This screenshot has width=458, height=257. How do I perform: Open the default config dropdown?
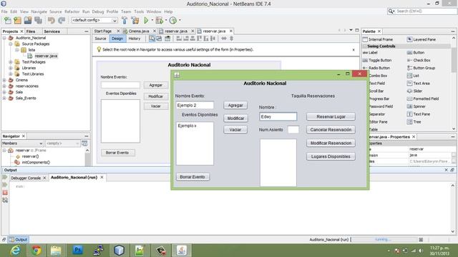[x=114, y=21]
